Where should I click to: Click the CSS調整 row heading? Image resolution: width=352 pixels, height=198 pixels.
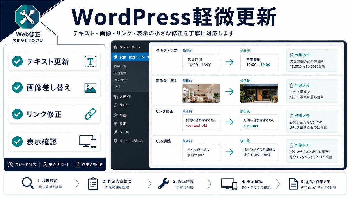[163, 141]
